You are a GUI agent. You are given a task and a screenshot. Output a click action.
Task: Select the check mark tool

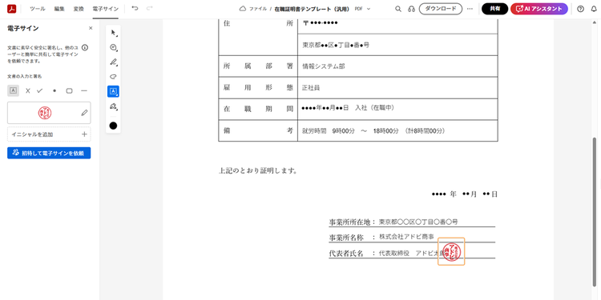point(40,90)
